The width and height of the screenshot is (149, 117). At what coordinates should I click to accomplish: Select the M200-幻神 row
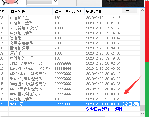[x=70, y=104]
